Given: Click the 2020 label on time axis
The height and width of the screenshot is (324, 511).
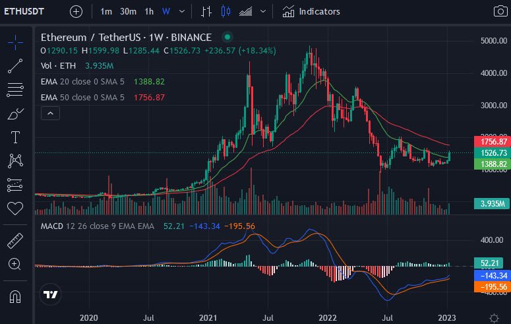Looking at the screenshot, I should point(88,318).
